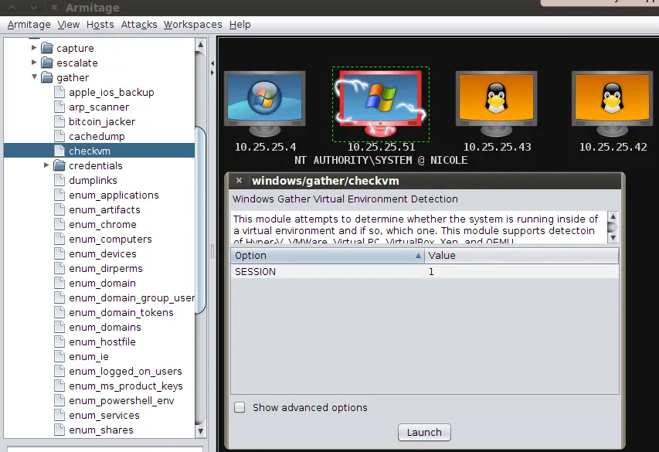Open the Workspaces menu
This screenshot has width=659, height=452.
[x=193, y=25]
